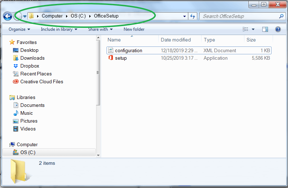Click the Back navigation arrow button
The image size is (288, 188).
(x=8, y=16)
